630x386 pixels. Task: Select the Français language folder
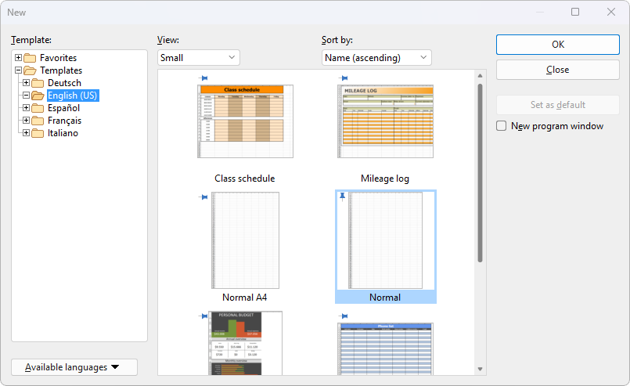[x=64, y=121]
